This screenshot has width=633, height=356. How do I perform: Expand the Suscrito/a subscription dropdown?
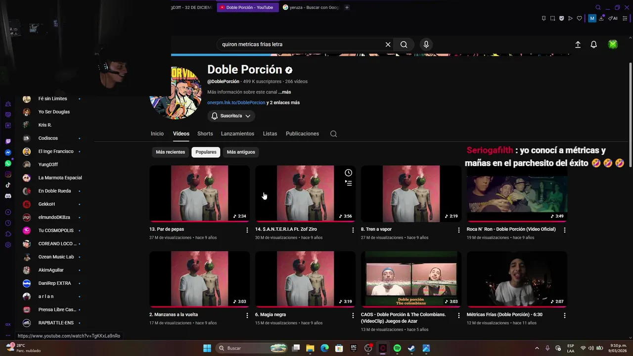click(x=231, y=116)
